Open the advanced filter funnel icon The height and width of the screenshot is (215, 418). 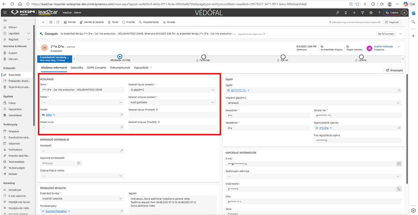click(363, 13)
